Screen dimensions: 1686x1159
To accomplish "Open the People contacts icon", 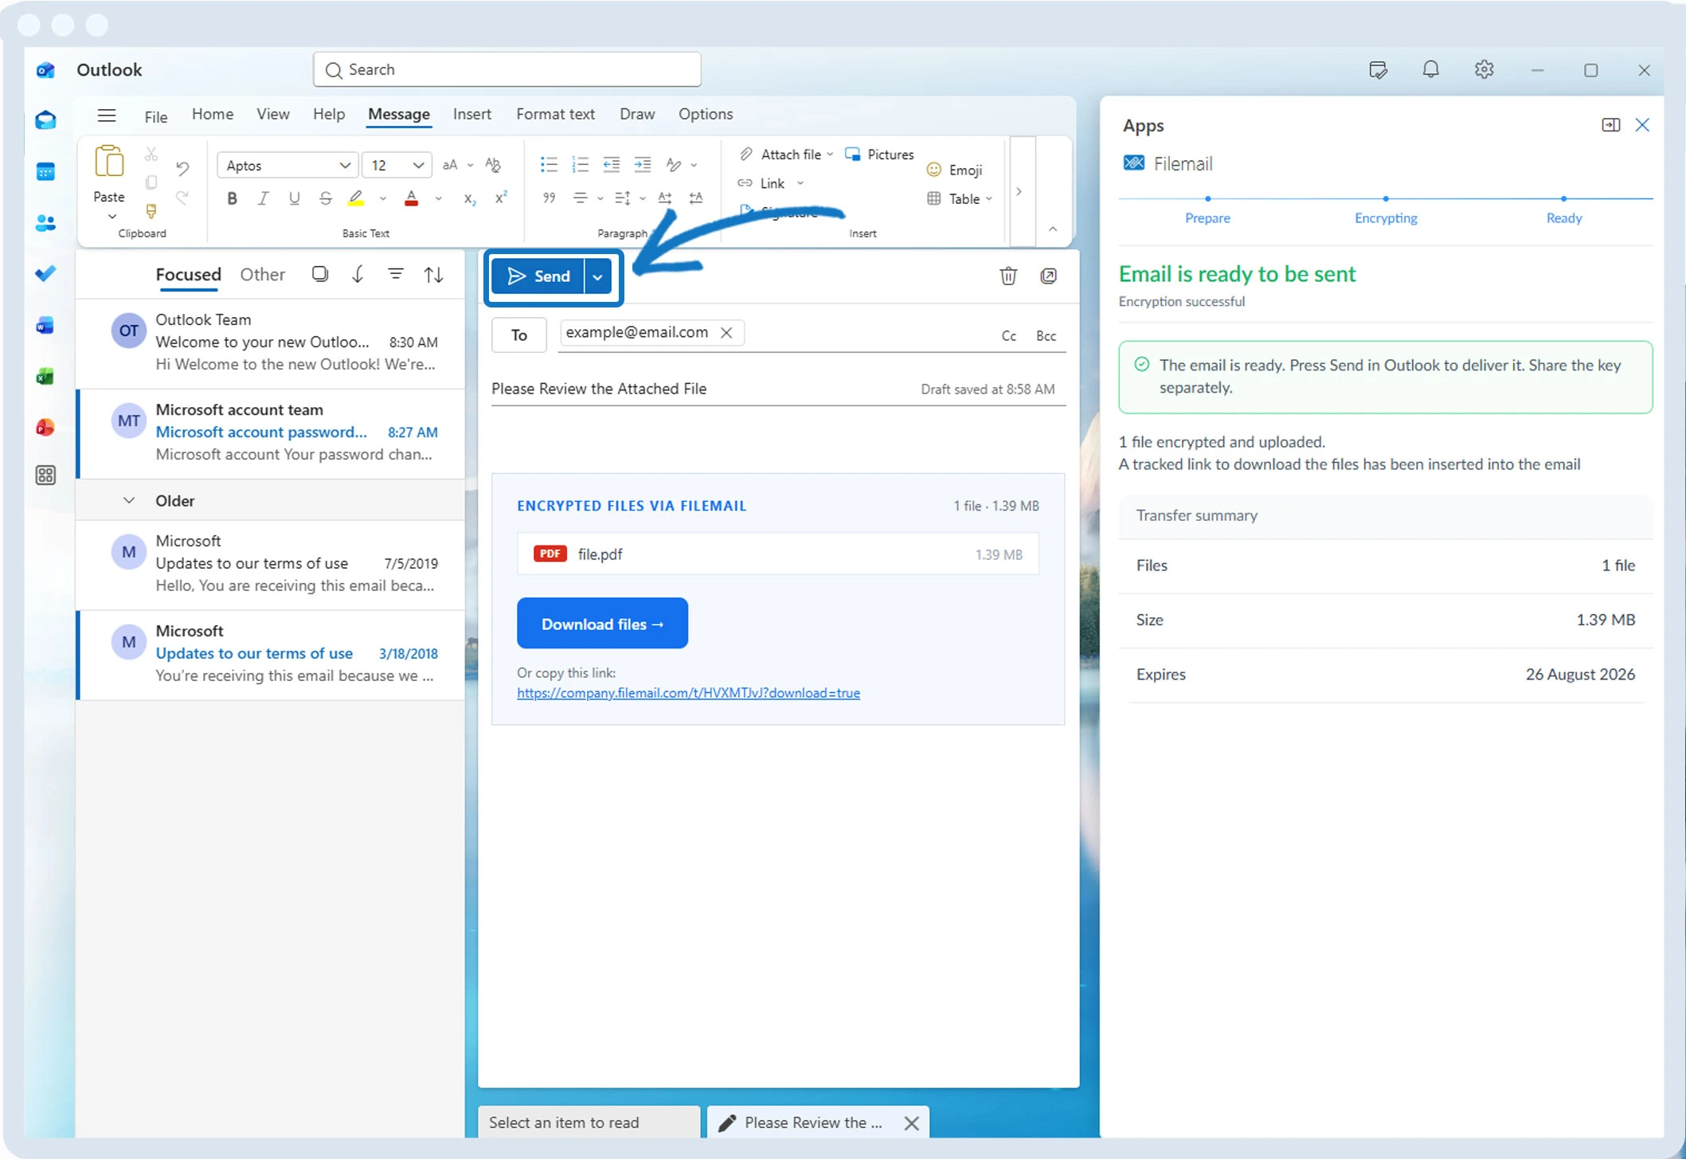I will click(x=45, y=223).
